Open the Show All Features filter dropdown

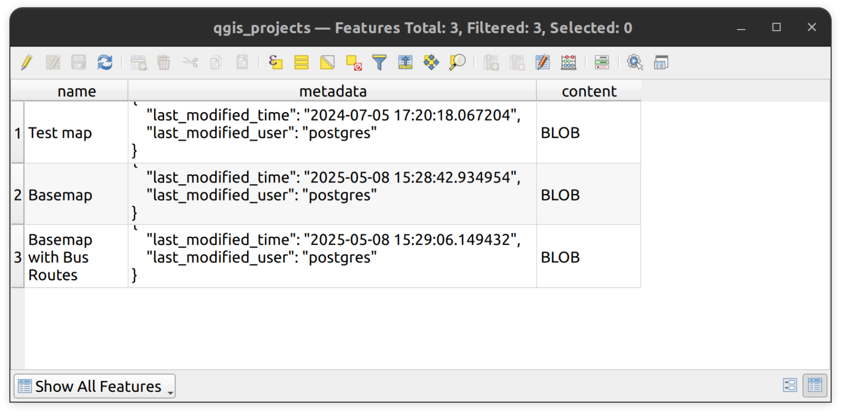pos(94,386)
